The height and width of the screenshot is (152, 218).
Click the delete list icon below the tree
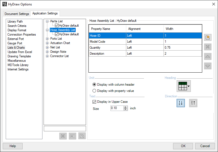coord(63,136)
